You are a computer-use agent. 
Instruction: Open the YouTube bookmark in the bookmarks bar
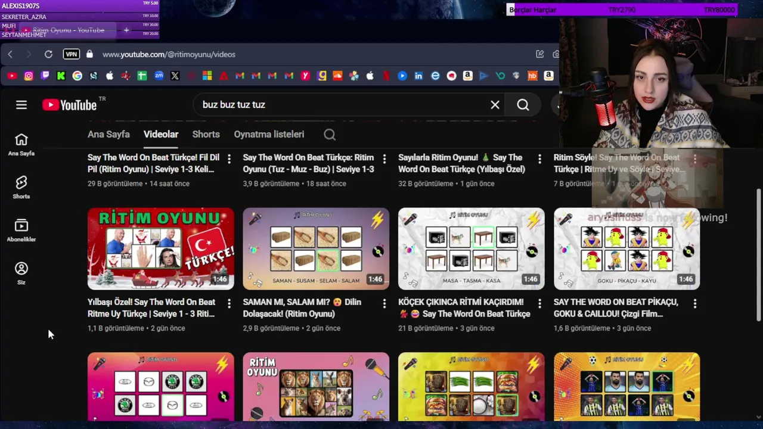click(x=12, y=76)
